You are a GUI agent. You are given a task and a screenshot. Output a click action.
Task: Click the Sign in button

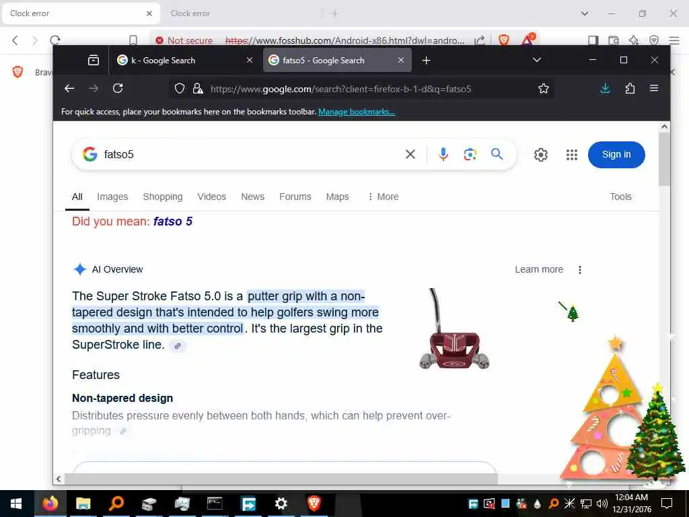coord(616,154)
